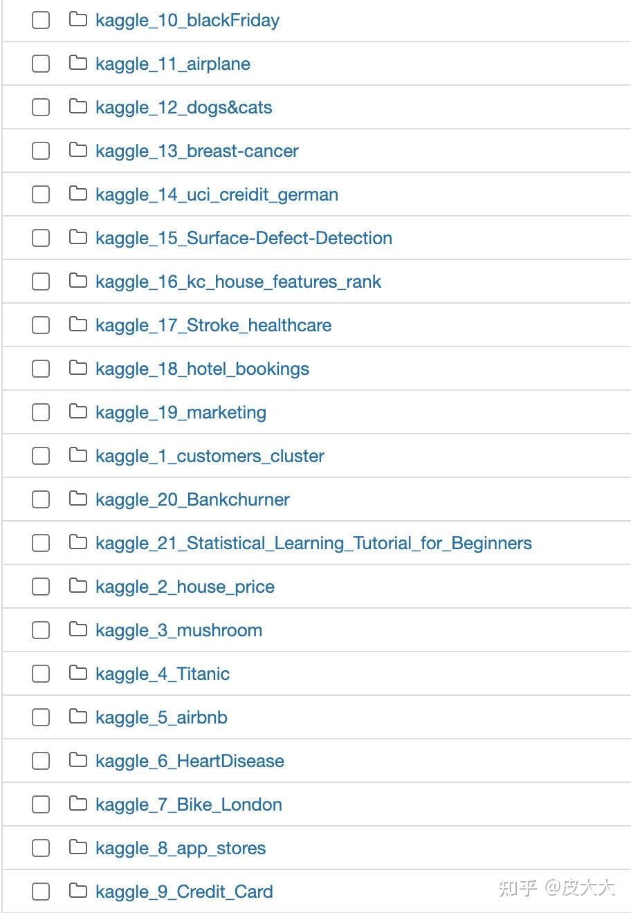
Task: Click folder icon beside kaggle_12_dogs&cats
Action: (78, 107)
